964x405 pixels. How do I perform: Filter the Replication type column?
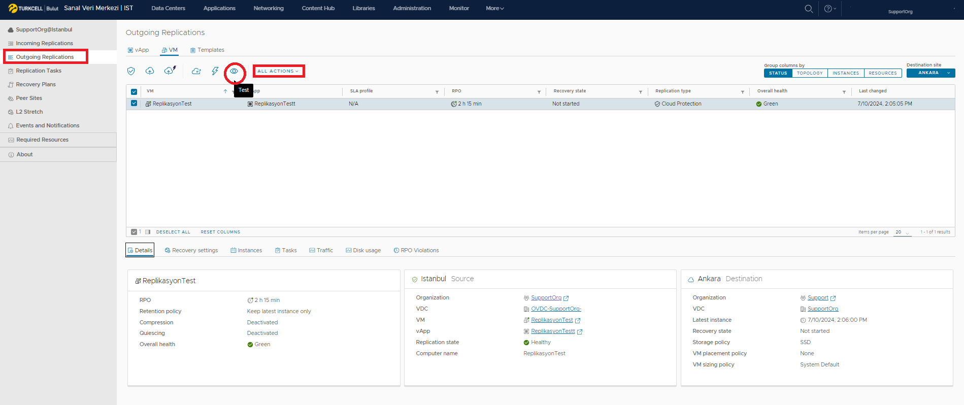(x=742, y=92)
